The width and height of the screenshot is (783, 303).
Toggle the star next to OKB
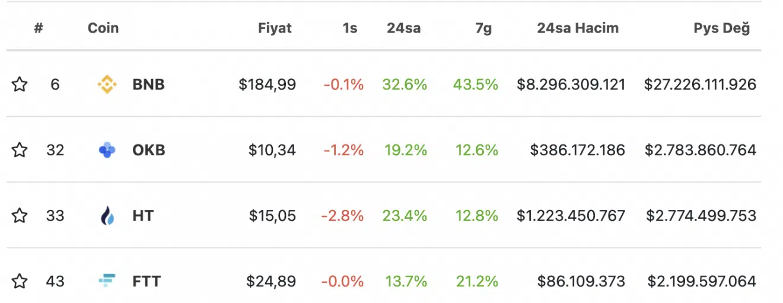coord(20,150)
